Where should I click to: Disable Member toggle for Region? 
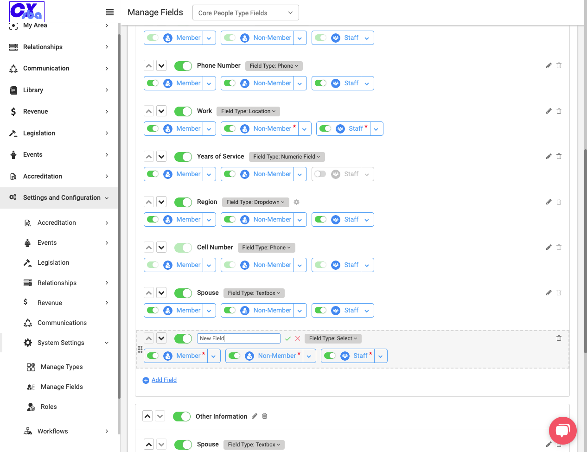pyautogui.click(x=153, y=220)
